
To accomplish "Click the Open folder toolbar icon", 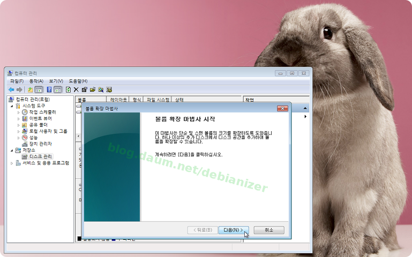I will 93,90.
